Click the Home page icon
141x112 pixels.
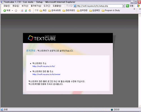coord(30,10)
